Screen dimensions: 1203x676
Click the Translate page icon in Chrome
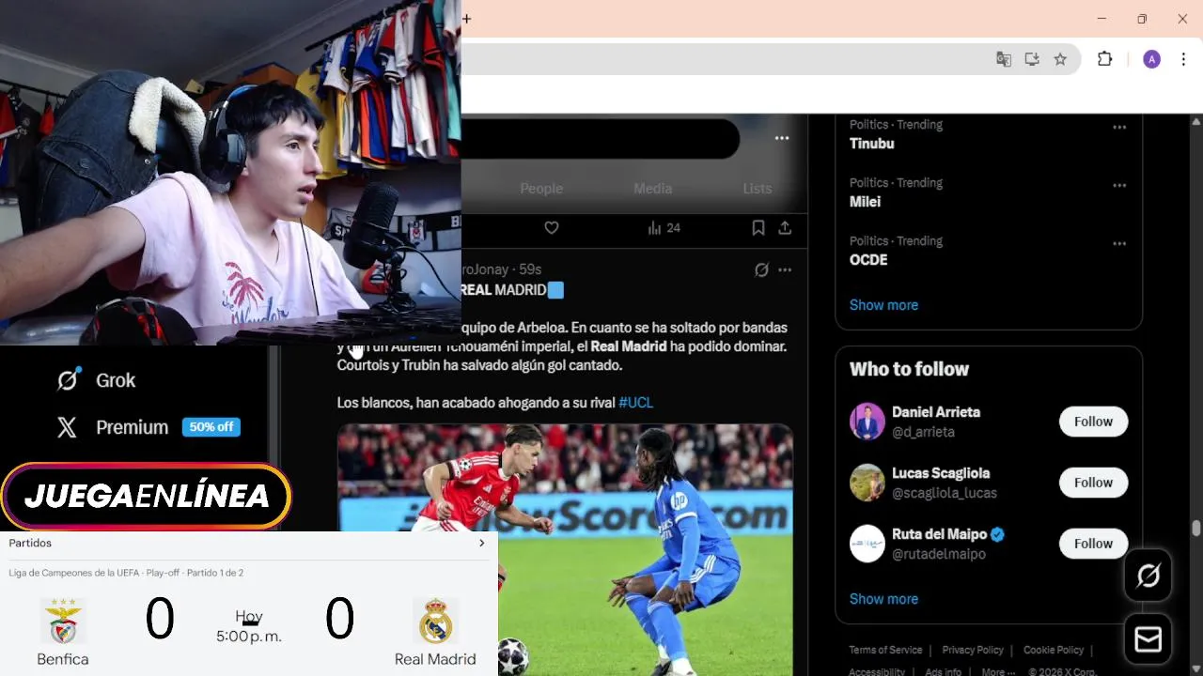[x=1004, y=59]
